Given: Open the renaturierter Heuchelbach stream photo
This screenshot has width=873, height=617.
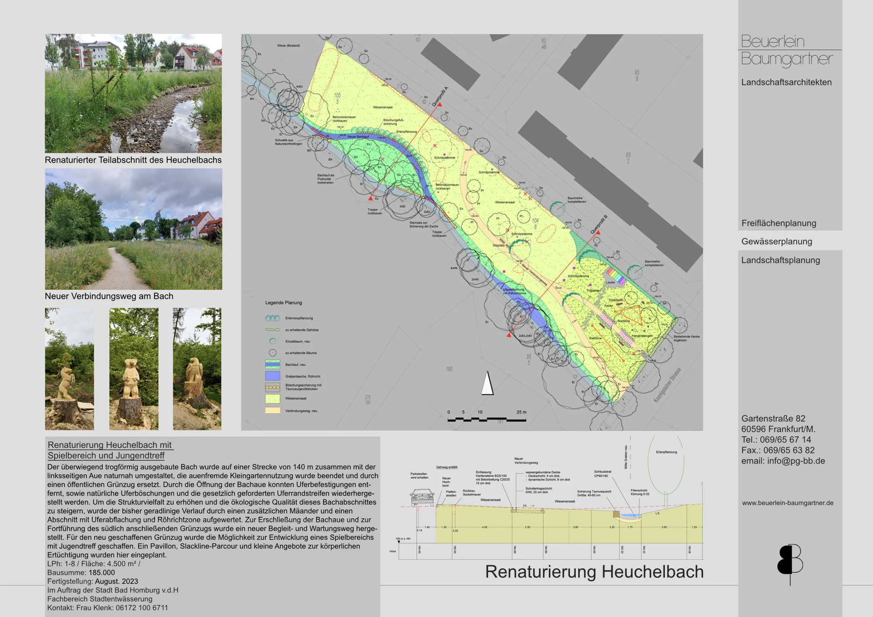Looking at the screenshot, I should coord(133,93).
